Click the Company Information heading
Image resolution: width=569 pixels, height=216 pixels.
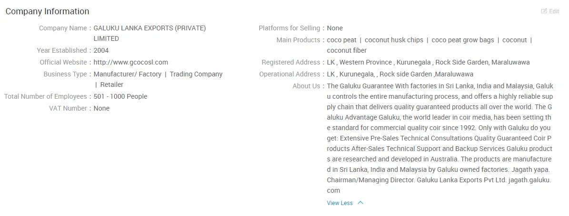pos(47,11)
